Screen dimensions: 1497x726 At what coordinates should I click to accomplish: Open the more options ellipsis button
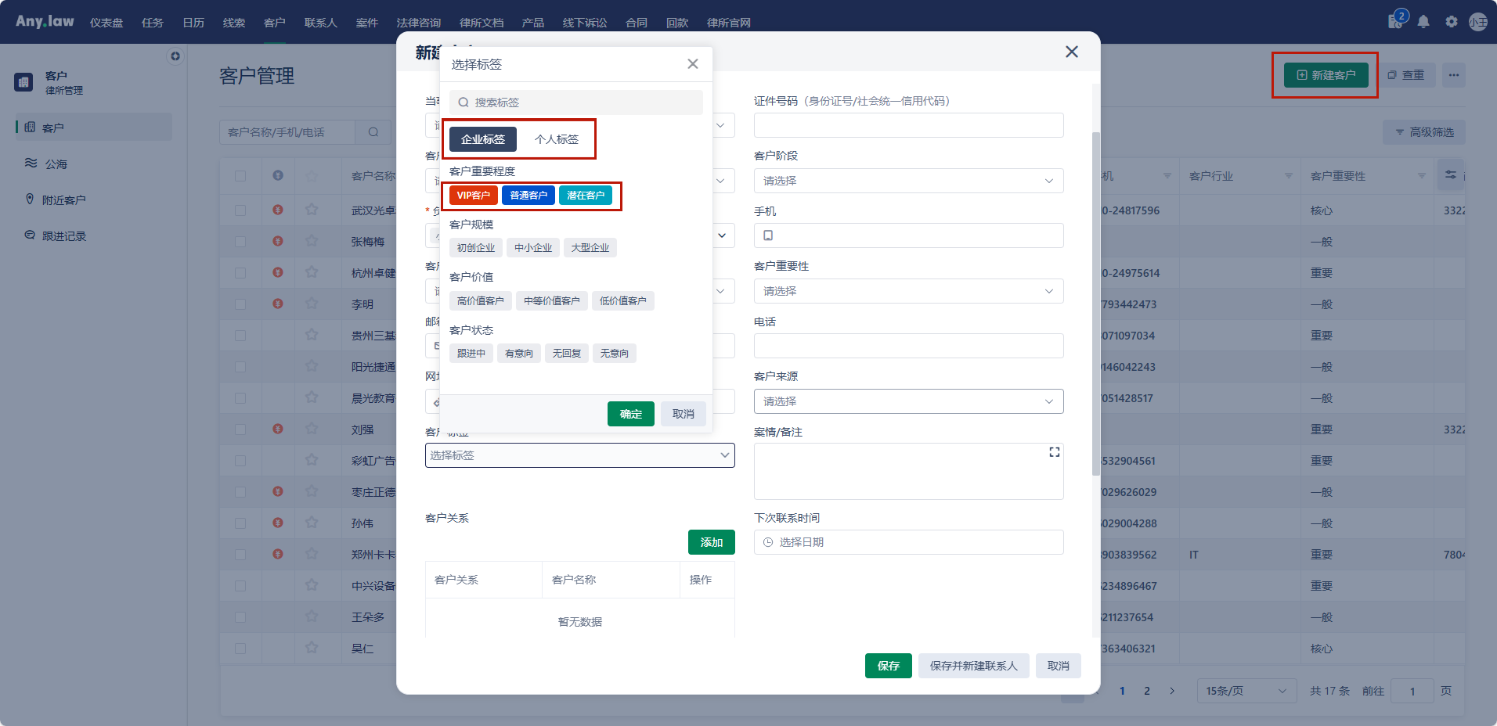(1454, 75)
